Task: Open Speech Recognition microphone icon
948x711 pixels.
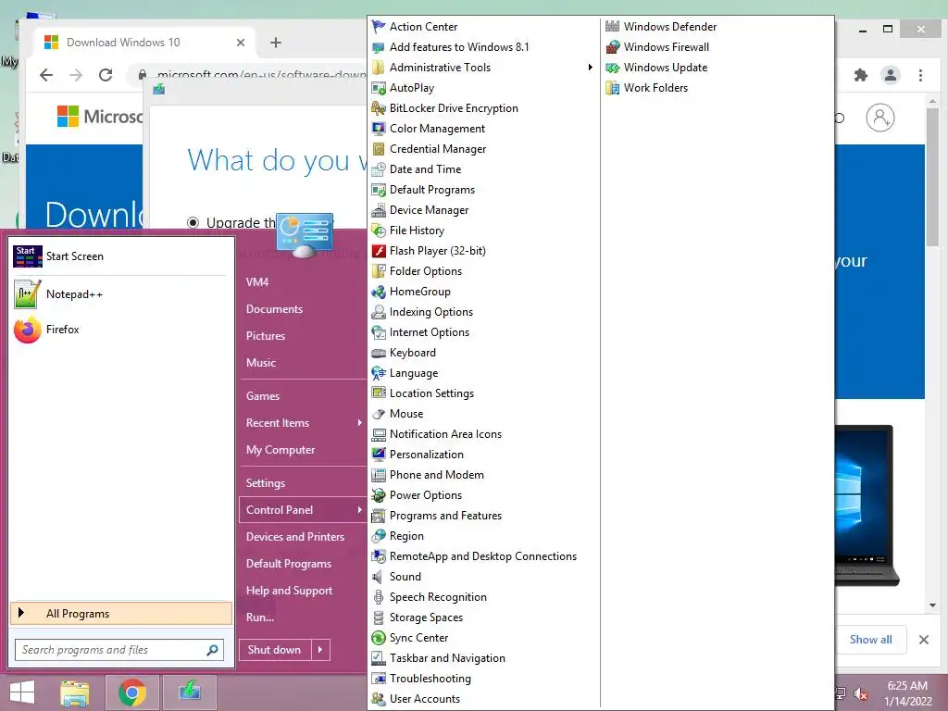Action: [x=379, y=597]
